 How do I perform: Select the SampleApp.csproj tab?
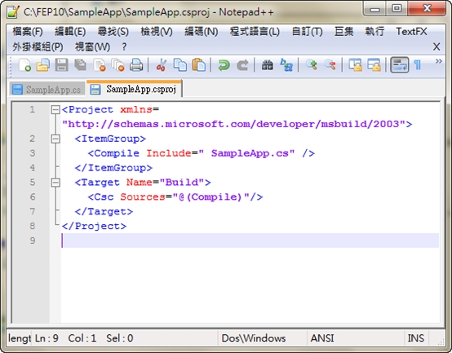tap(135, 89)
